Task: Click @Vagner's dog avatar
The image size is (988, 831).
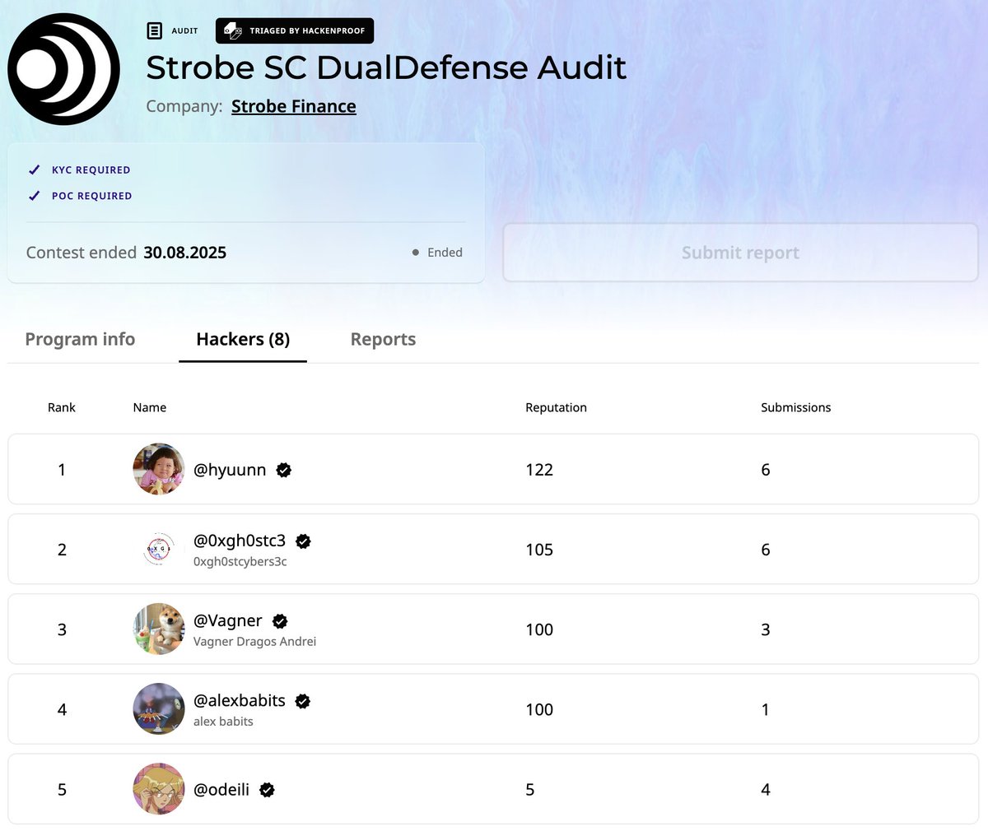Action: click(x=159, y=629)
